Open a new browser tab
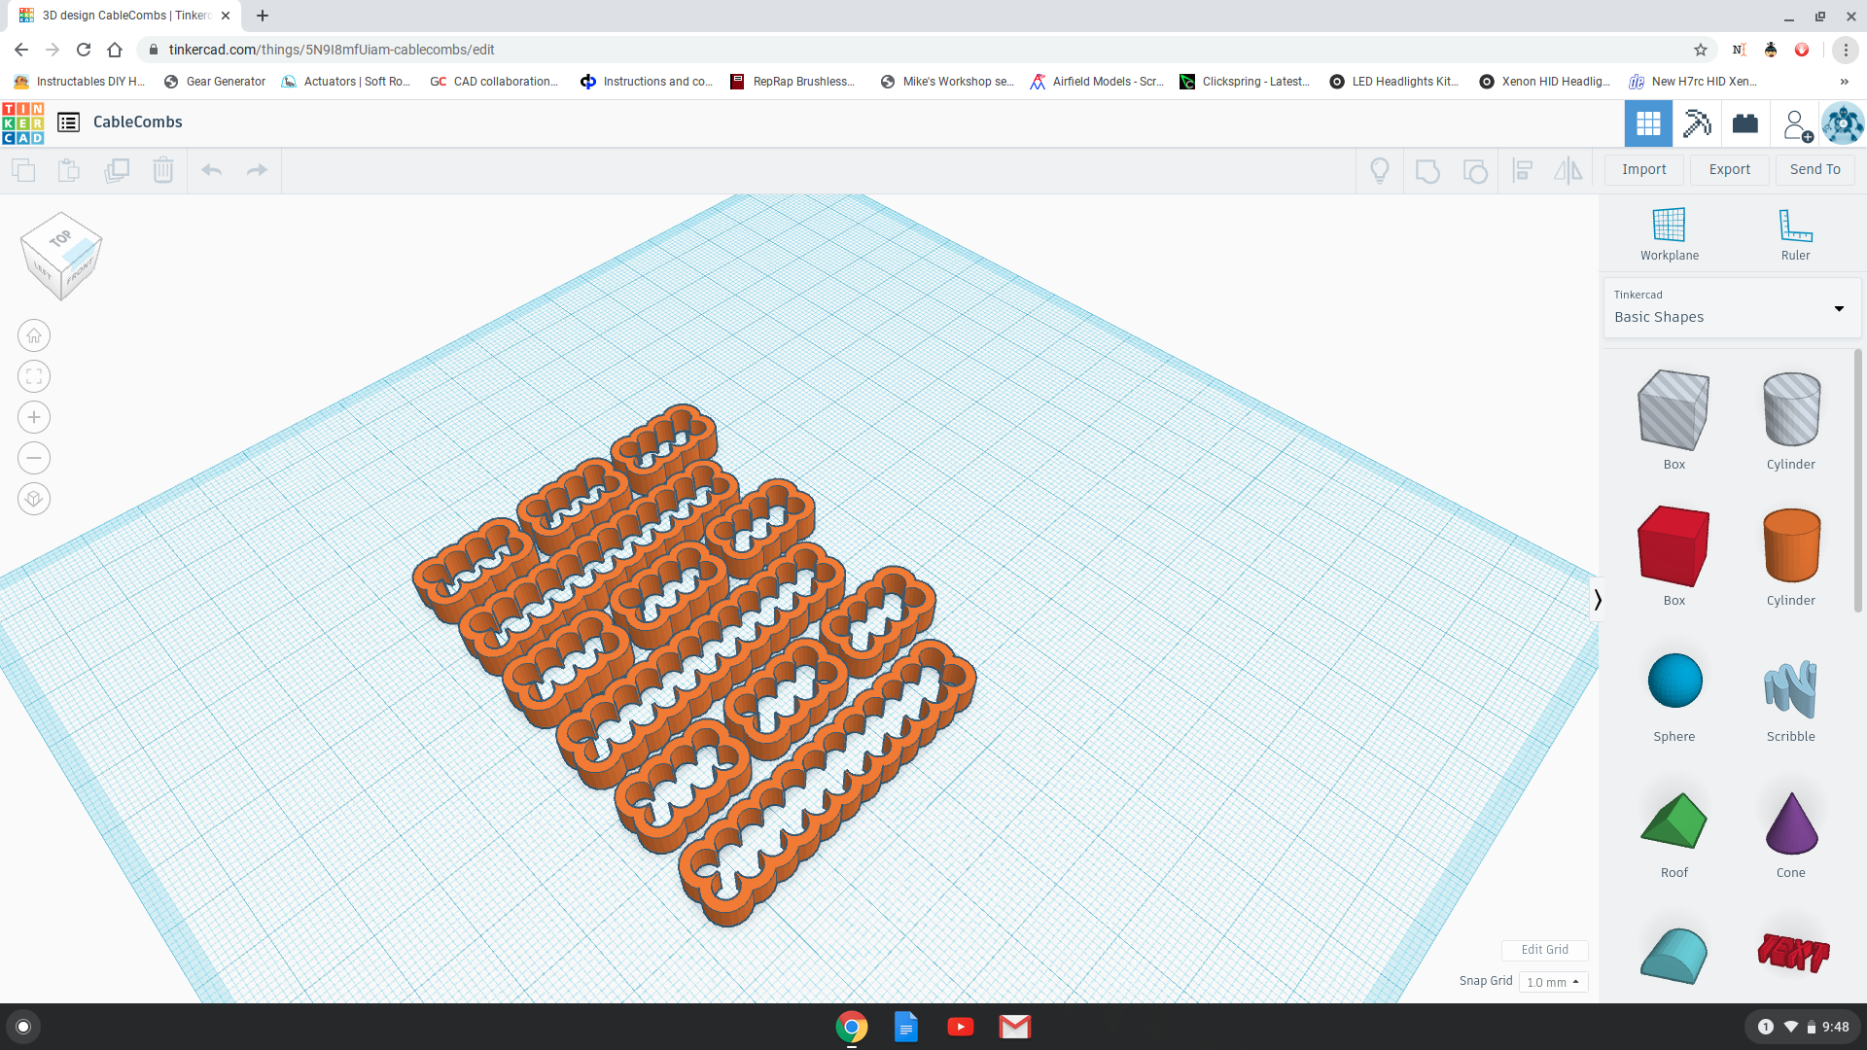 (x=263, y=16)
